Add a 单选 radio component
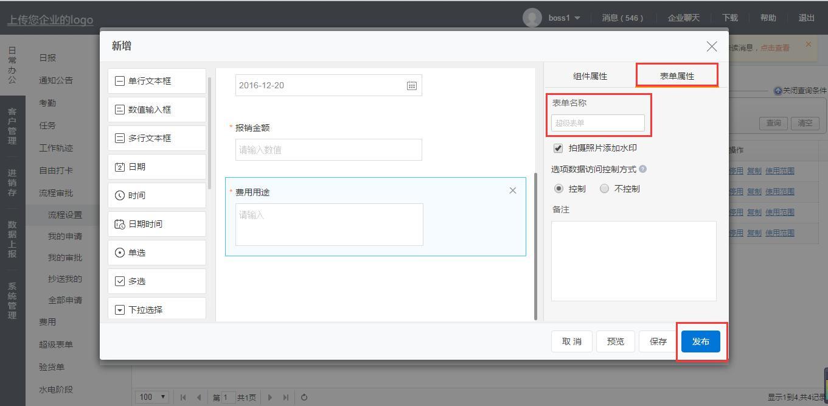This screenshot has width=828, height=406. 157,253
